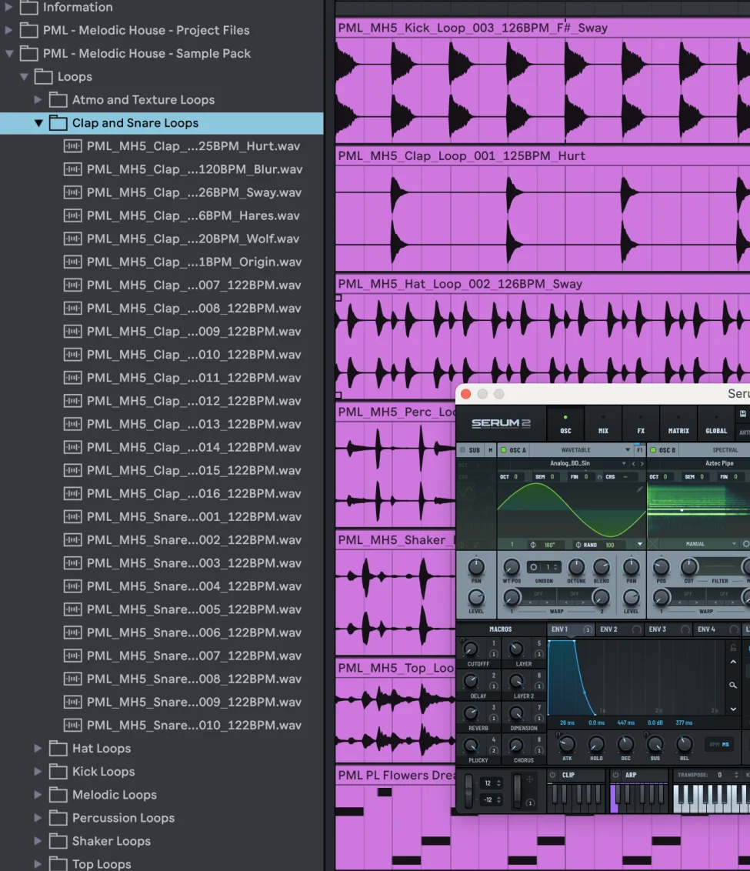Toggle the CLIP power button
750x871 pixels.
(552, 775)
